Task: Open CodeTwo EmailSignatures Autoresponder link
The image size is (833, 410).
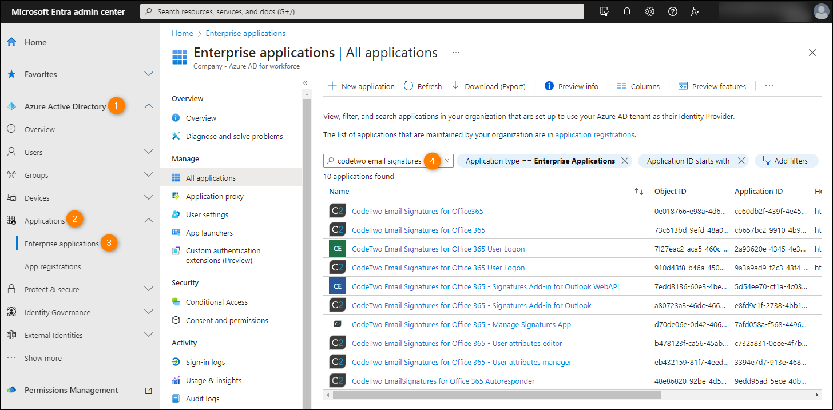Action: tap(443, 381)
